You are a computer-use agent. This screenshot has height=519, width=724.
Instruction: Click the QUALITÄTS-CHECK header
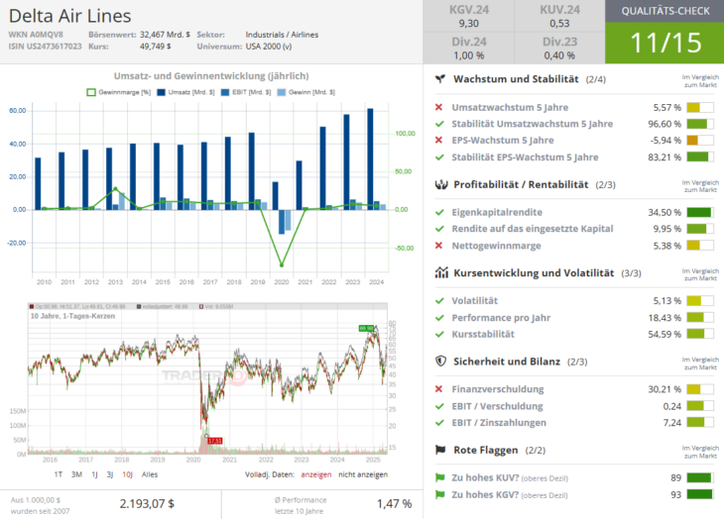tap(664, 11)
